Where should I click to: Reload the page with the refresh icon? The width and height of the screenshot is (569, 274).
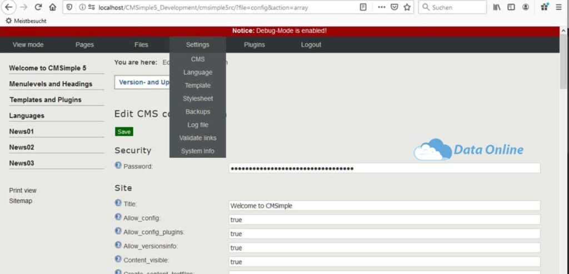38,7
